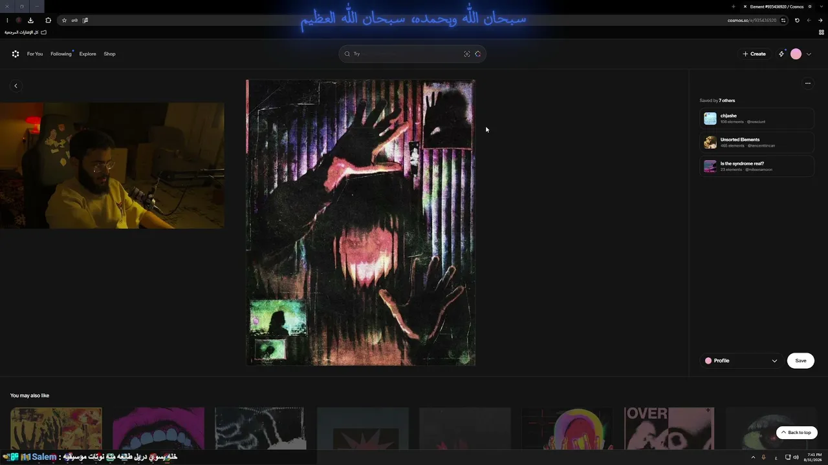
Task: Click the search input field
Action: tap(412, 54)
